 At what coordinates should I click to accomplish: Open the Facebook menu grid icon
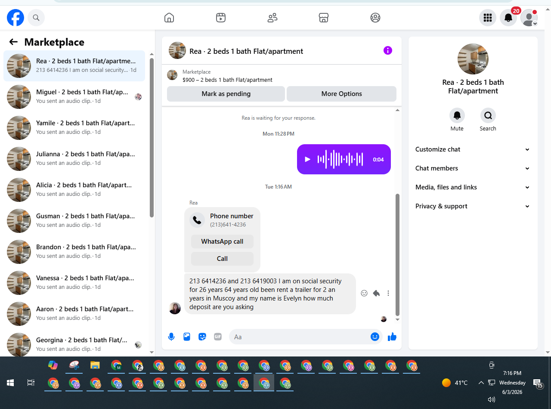[x=488, y=18]
